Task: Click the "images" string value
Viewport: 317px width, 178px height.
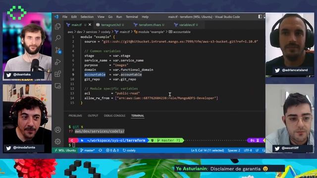Action: 121,65
